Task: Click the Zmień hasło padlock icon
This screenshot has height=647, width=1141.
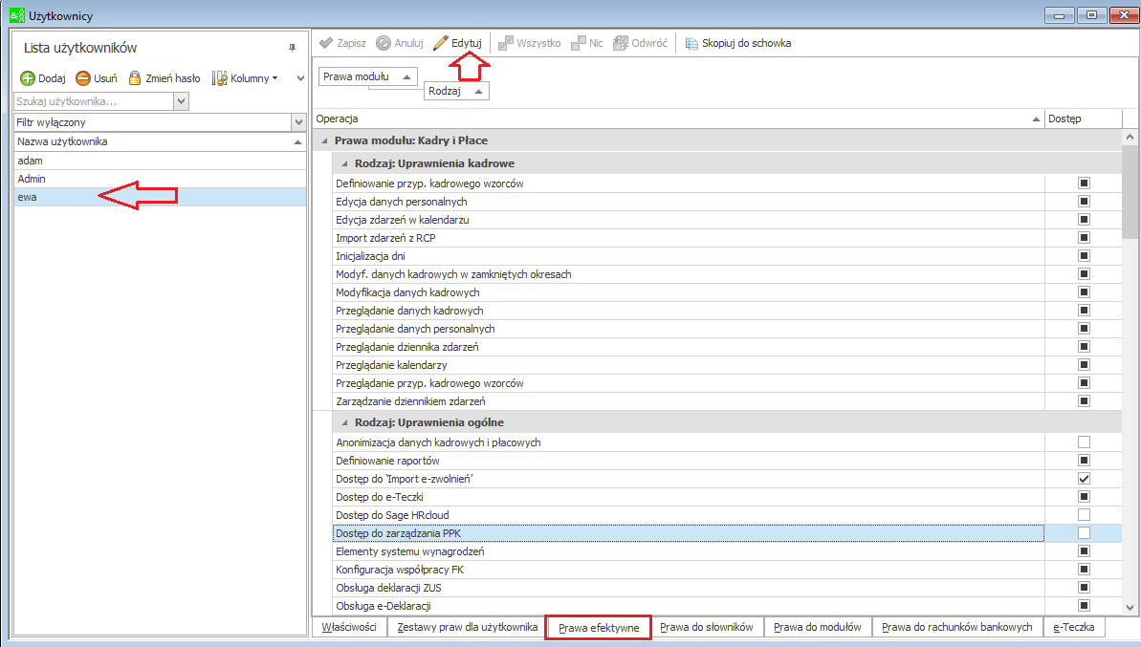Action: 135,77
